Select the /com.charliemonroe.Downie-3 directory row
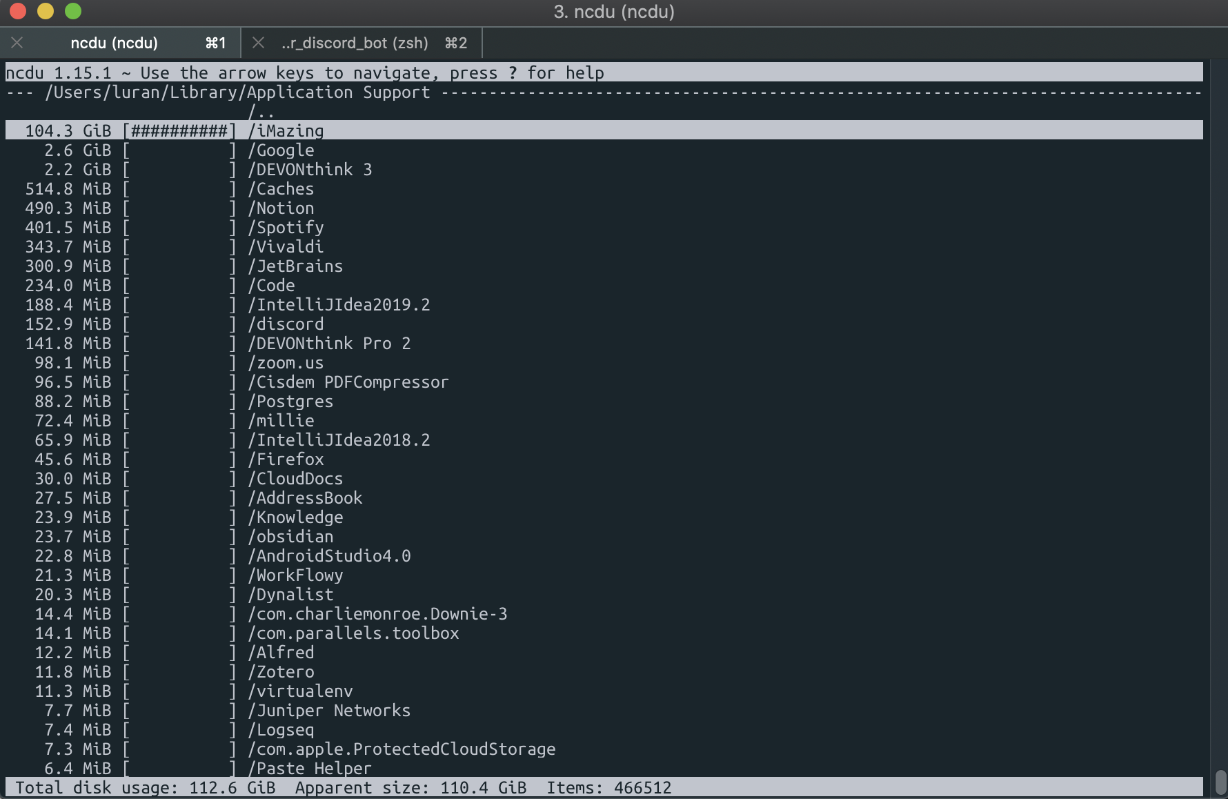The height and width of the screenshot is (799, 1228). [604, 613]
